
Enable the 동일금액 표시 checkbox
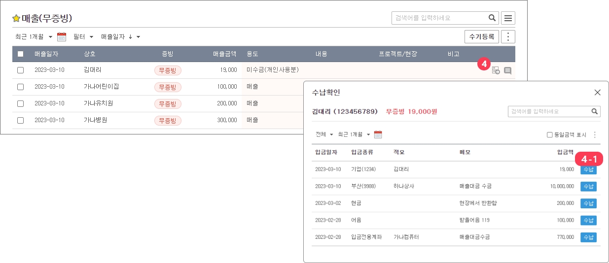(549, 134)
